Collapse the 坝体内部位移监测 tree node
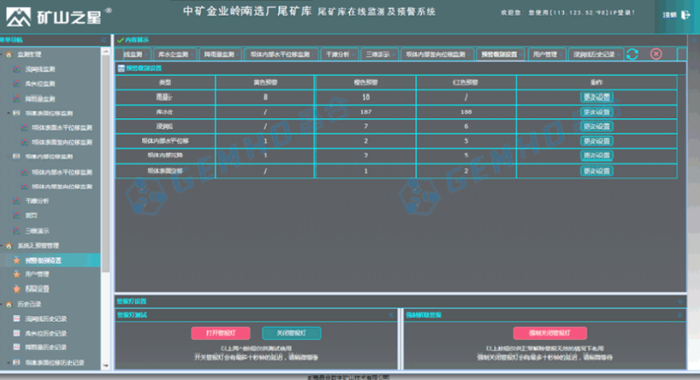700x380 pixels. point(8,157)
